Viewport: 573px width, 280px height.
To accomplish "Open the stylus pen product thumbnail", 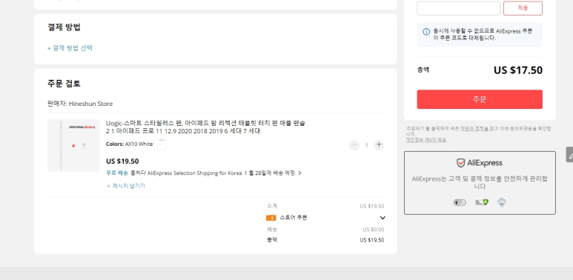I will (x=73, y=145).
